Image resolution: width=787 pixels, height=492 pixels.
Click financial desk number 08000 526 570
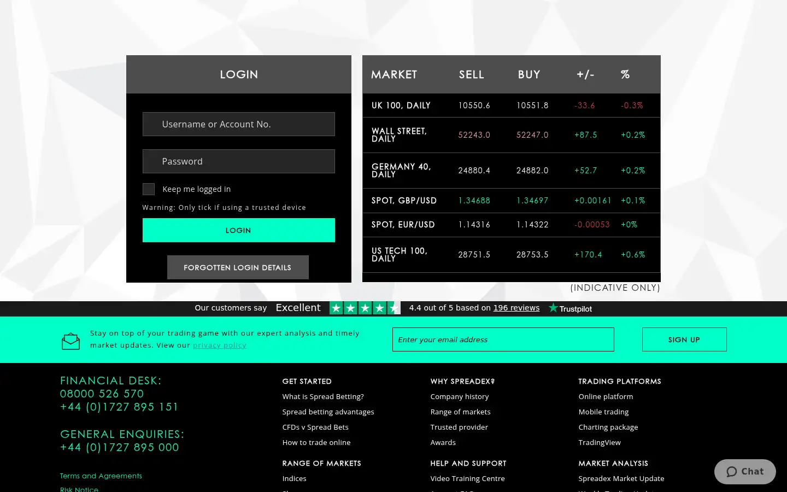coord(102,394)
